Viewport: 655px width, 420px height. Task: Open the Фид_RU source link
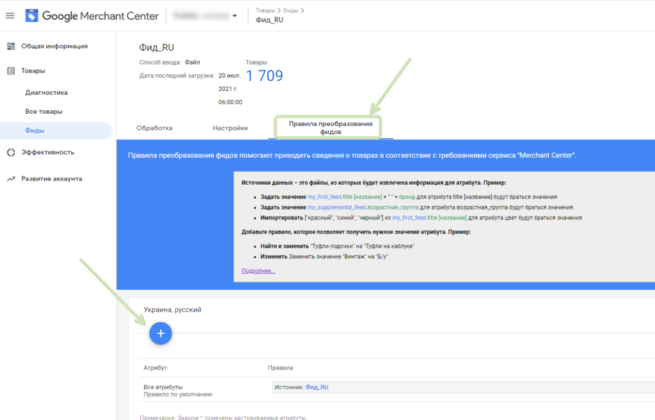coord(317,387)
